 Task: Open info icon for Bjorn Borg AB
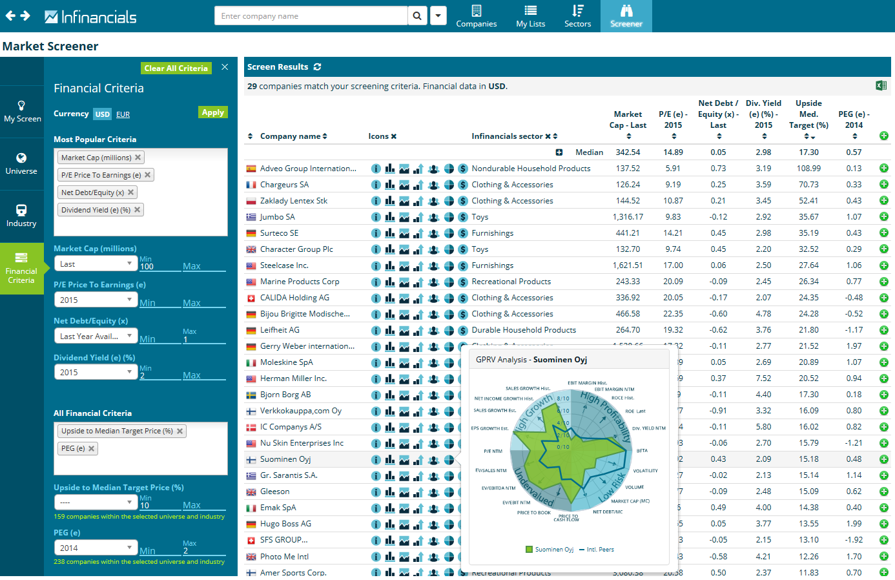376,395
